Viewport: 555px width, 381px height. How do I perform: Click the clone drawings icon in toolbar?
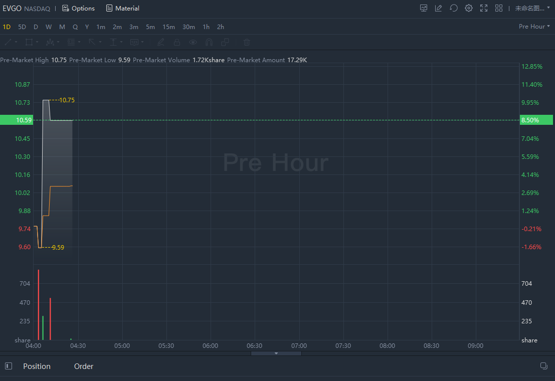click(x=225, y=42)
